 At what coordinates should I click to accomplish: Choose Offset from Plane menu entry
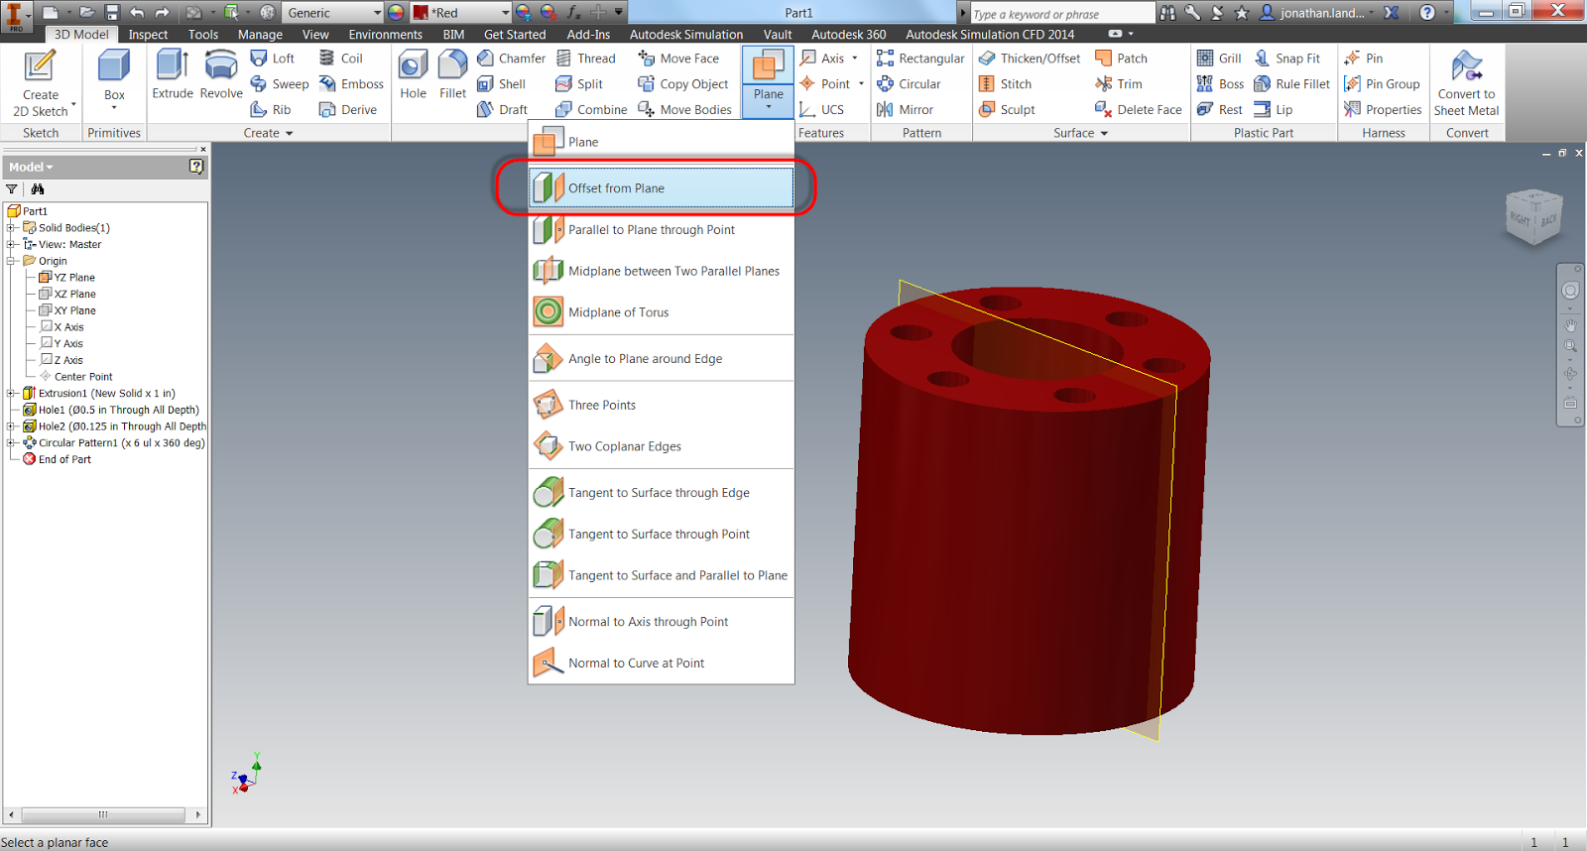coord(661,188)
